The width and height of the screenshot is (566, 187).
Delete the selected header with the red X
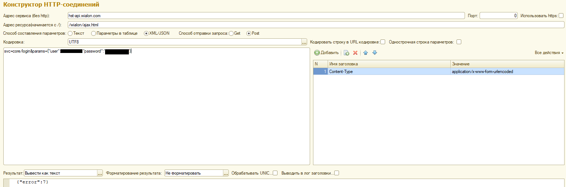[355, 53]
